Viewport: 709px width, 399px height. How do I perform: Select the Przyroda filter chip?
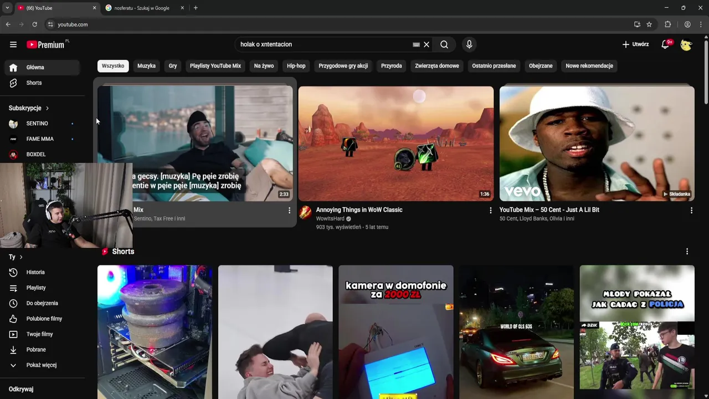[x=392, y=66]
